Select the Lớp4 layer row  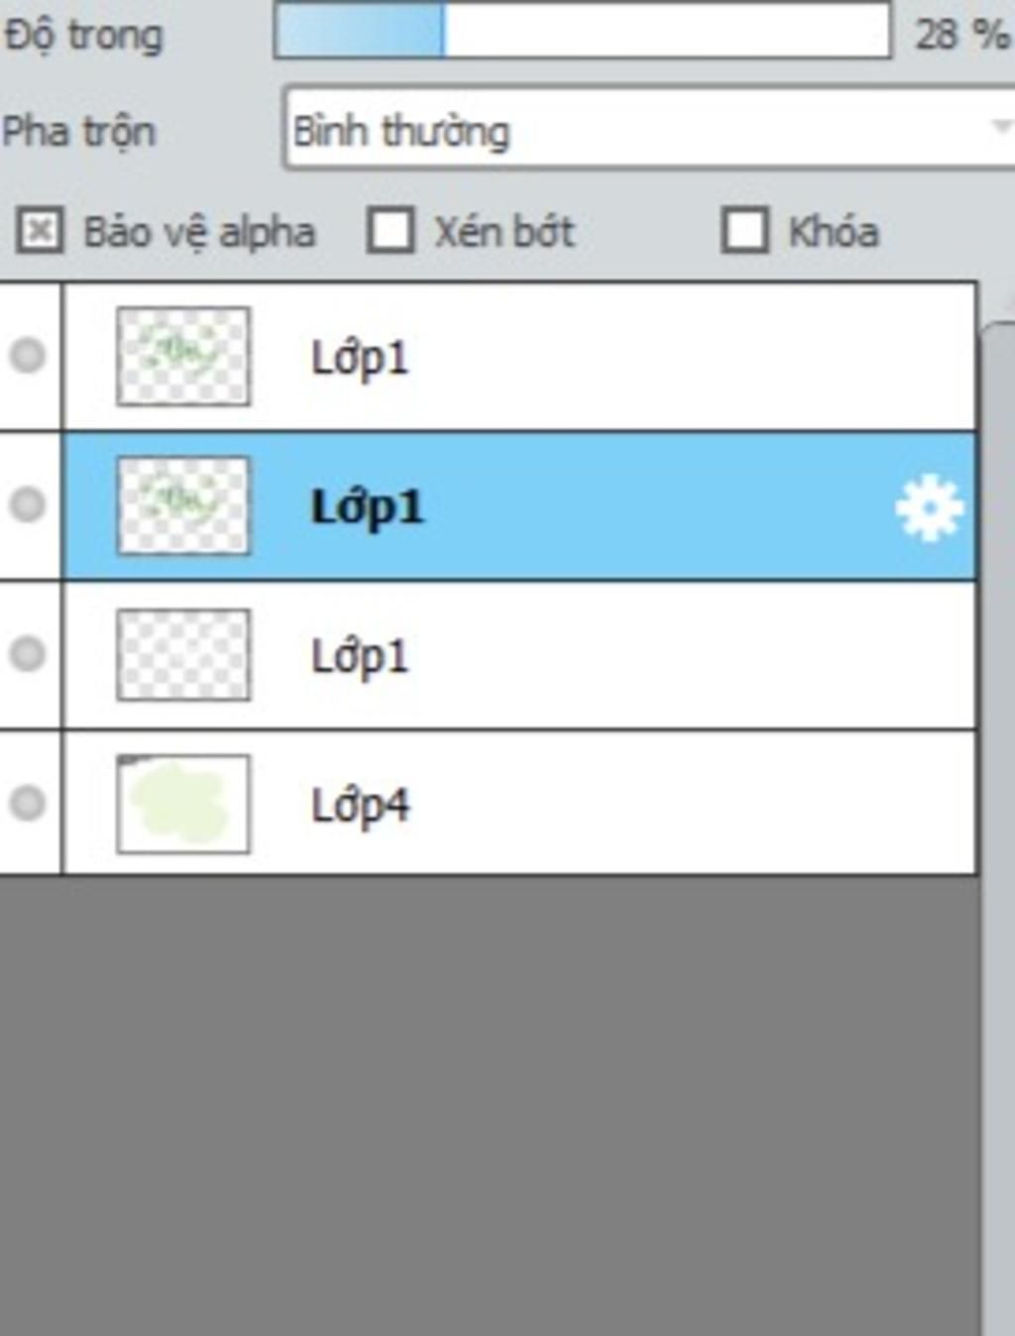click(519, 803)
